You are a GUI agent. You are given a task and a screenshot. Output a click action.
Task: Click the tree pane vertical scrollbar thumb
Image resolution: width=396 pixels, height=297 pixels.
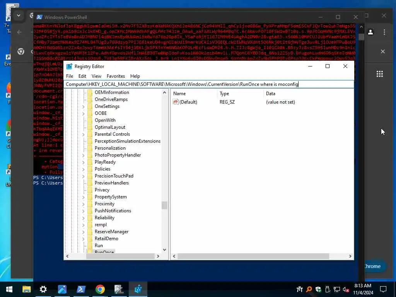click(x=165, y=205)
